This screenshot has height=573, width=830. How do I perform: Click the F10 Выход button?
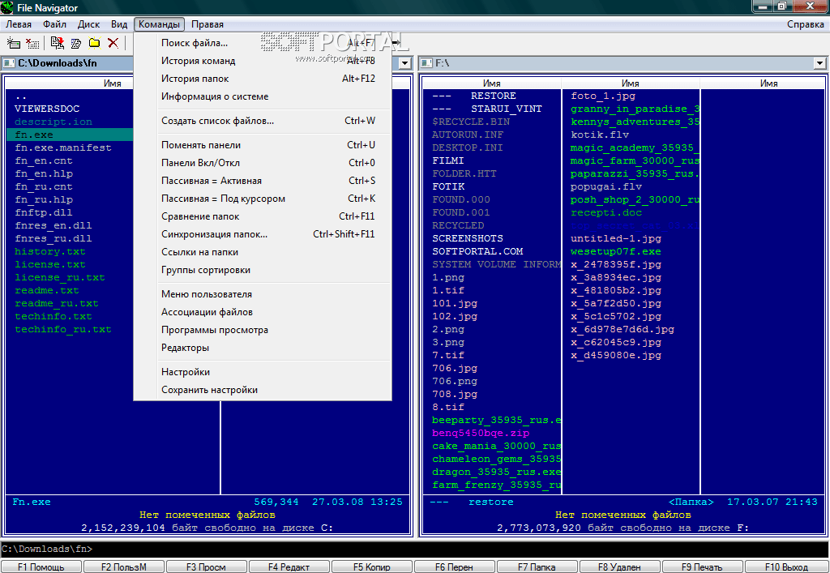pos(785,567)
